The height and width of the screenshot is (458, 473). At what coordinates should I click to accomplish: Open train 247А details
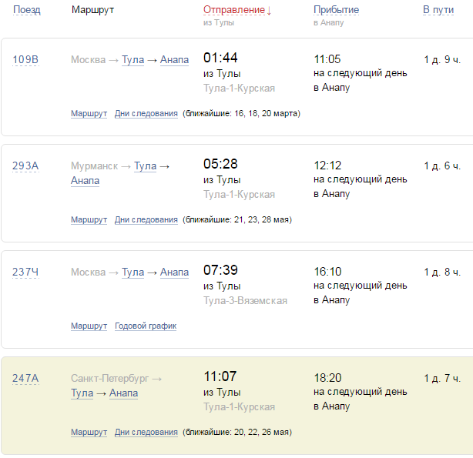coord(25,378)
